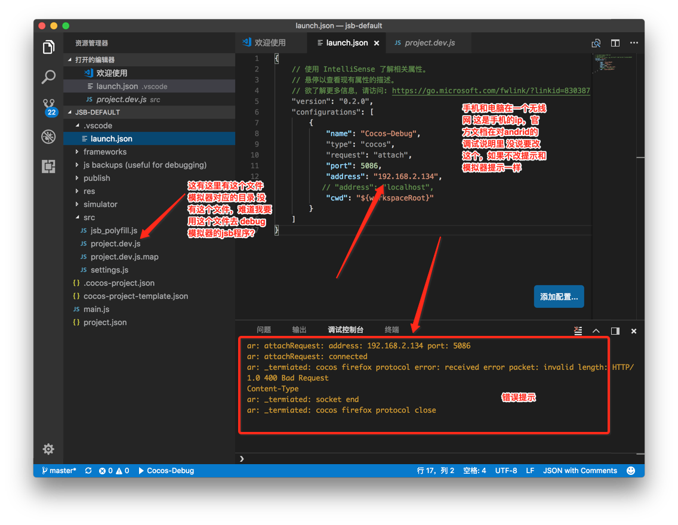This screenshot has height=525, width=678.
Task: Change language mode JSON with Comments
Action: pyautogui.click(x=580, y=471)
